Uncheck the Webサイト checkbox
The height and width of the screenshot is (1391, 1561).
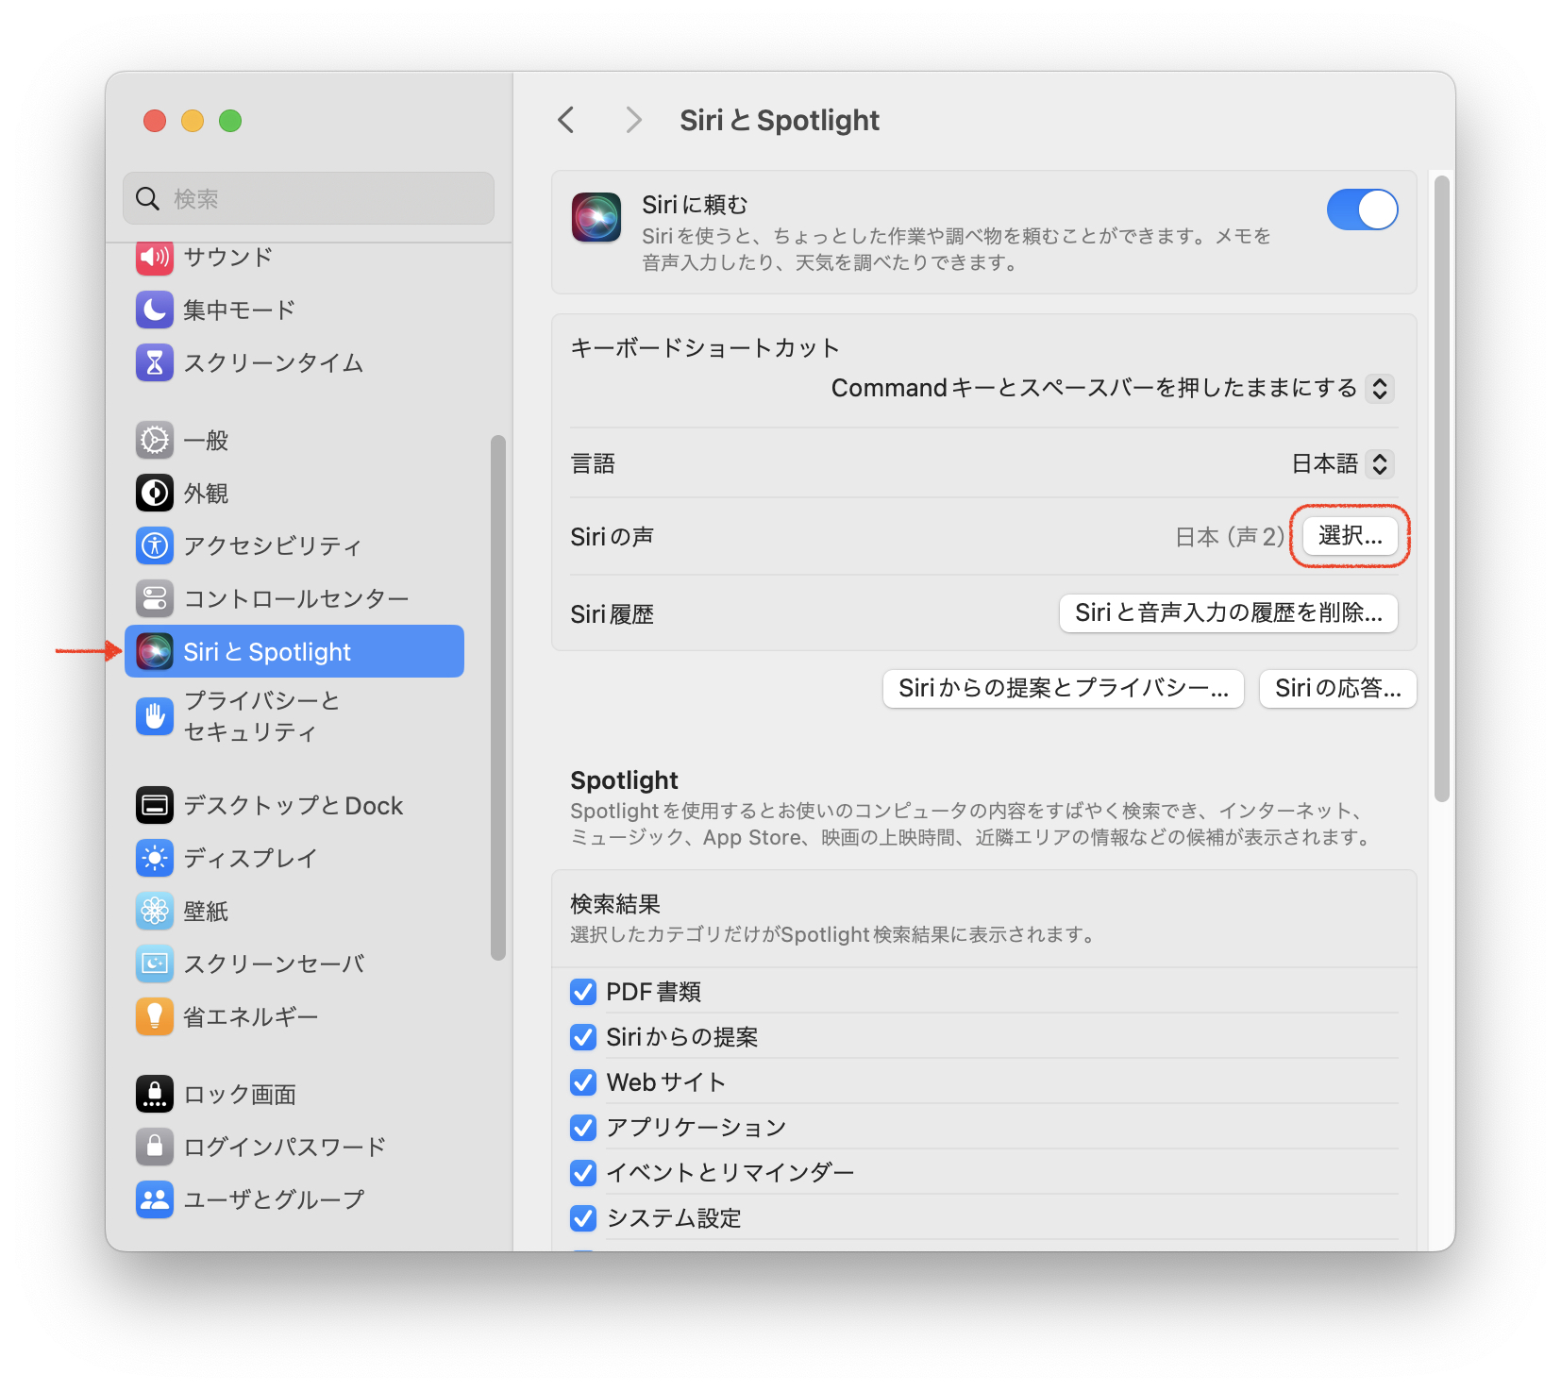click(x=583, y=1082)
